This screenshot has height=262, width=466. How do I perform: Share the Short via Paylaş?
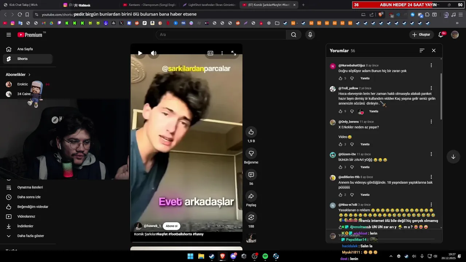coord(251,196)
